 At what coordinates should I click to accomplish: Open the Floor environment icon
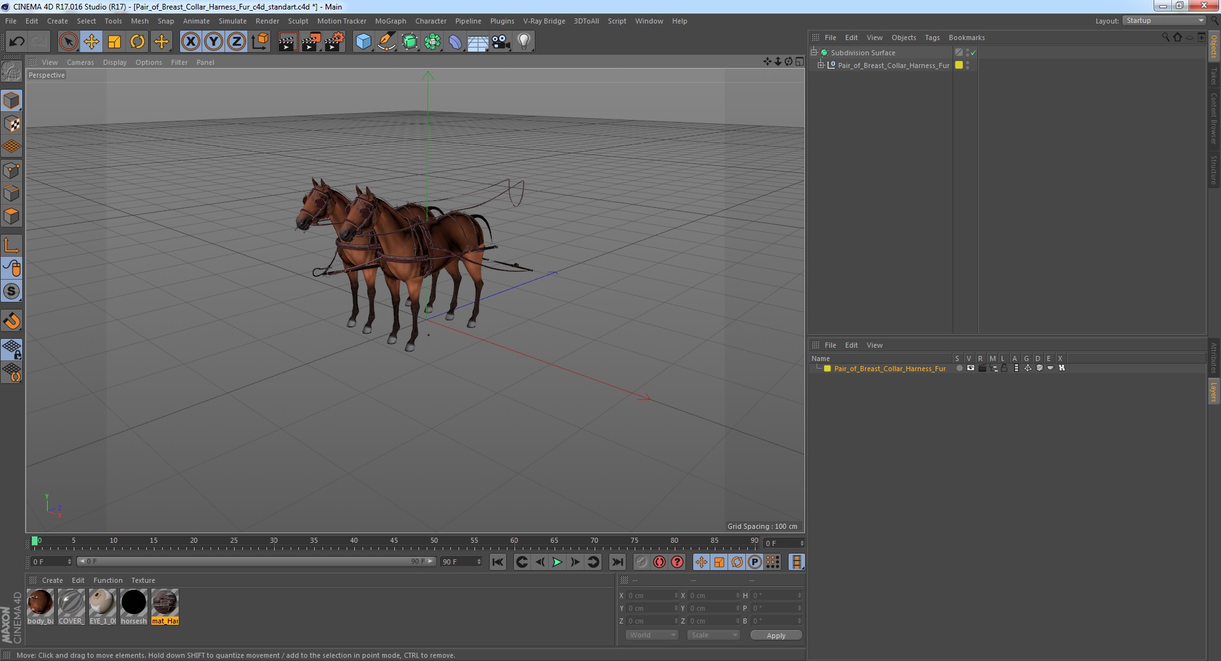click(x=478, y=42)
